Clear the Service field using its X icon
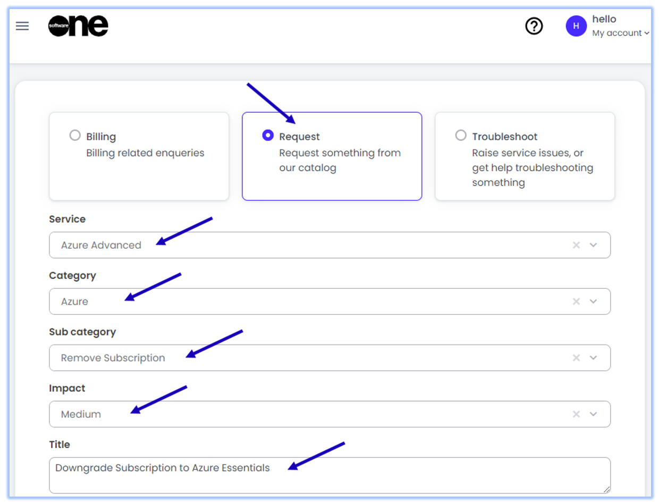Screen dimensions: 659x504 (x=576, y=245)
